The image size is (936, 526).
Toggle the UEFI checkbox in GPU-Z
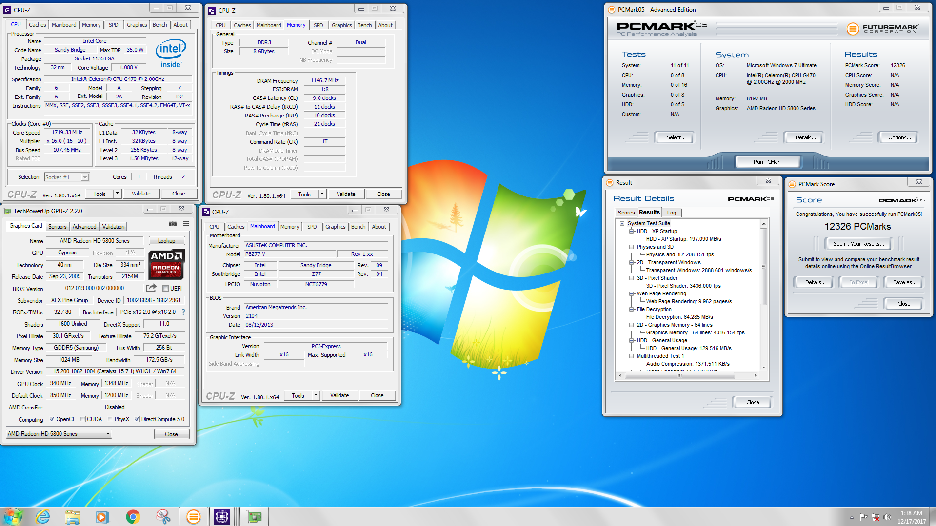pyautogui.click(x=165, y=288)
